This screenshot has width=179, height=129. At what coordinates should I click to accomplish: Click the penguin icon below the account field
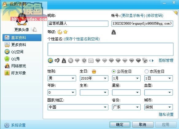(x=114, y=32)
